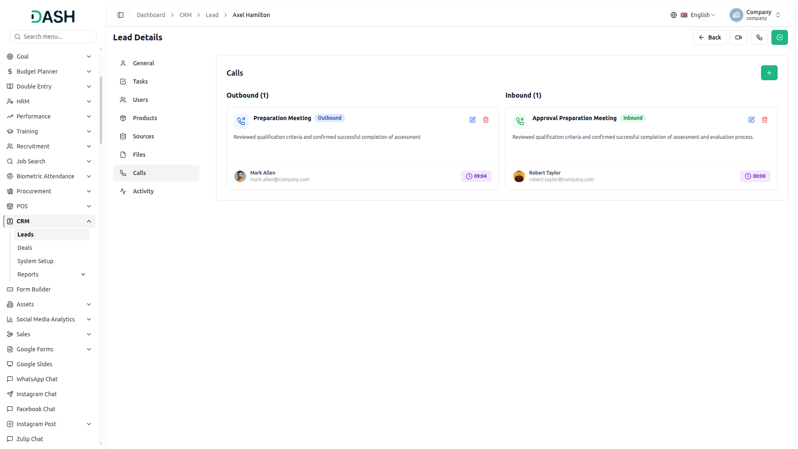This screenshot has width=798, height=449.
Task: Expand the Recruitment menu
Action: pyautogui.click(x=89, y=146)
